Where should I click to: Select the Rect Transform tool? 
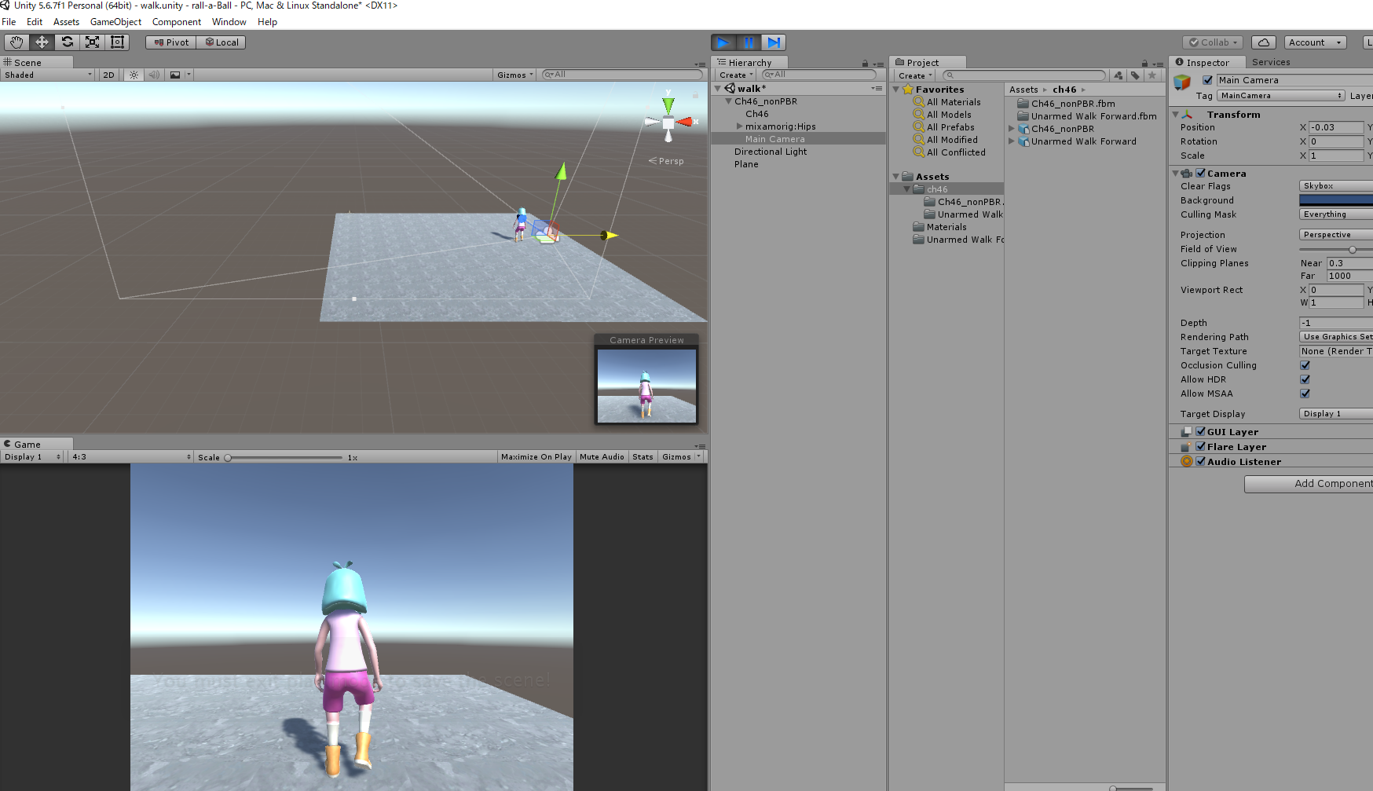pos(118,42)
